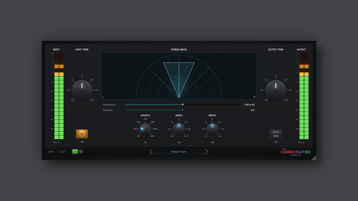Click the Space knob
Screen dimensions: 358x201
(x=179, y=129)
